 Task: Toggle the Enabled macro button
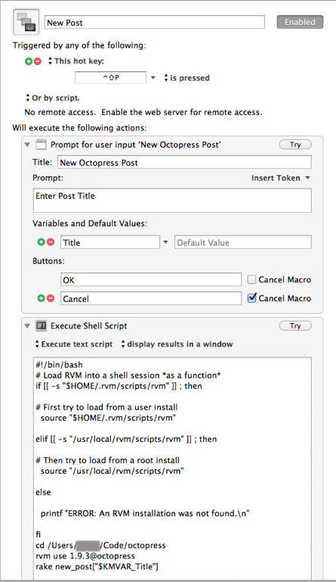(x=300, y=22)
